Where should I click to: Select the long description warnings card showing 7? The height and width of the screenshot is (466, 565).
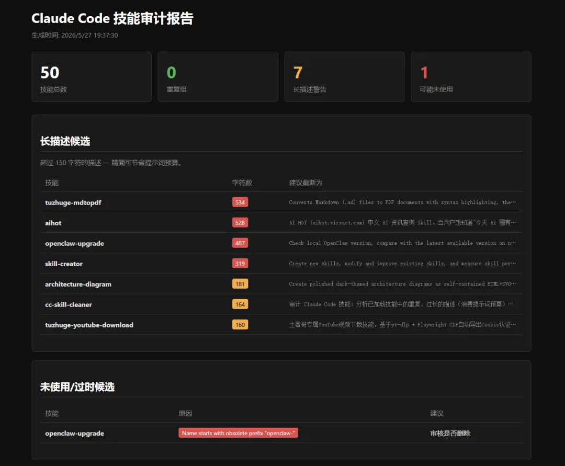click(344, 77)
